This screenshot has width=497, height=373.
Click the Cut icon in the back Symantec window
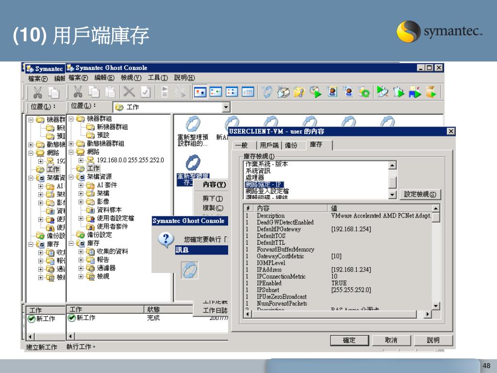point(37,93)
